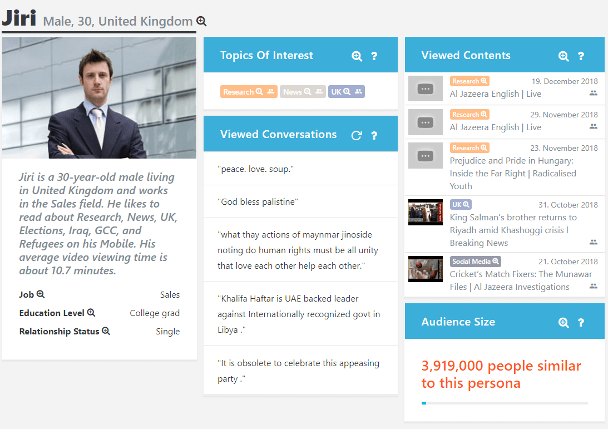Click the audience size progress bar
608x429 pixels.
505,403
